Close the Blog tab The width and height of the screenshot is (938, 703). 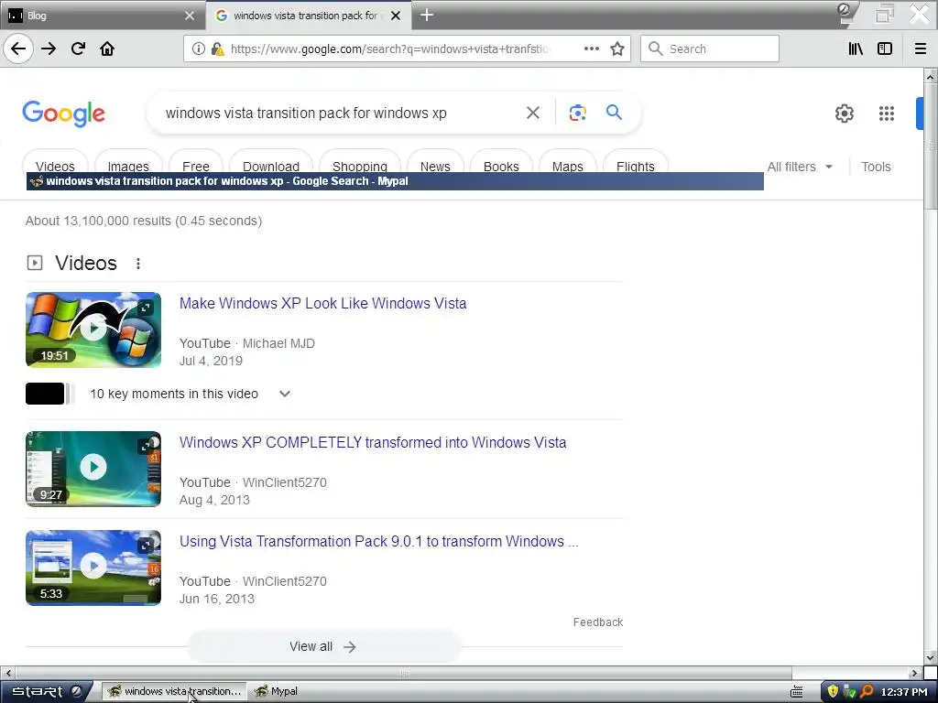[x=190, y=16]
